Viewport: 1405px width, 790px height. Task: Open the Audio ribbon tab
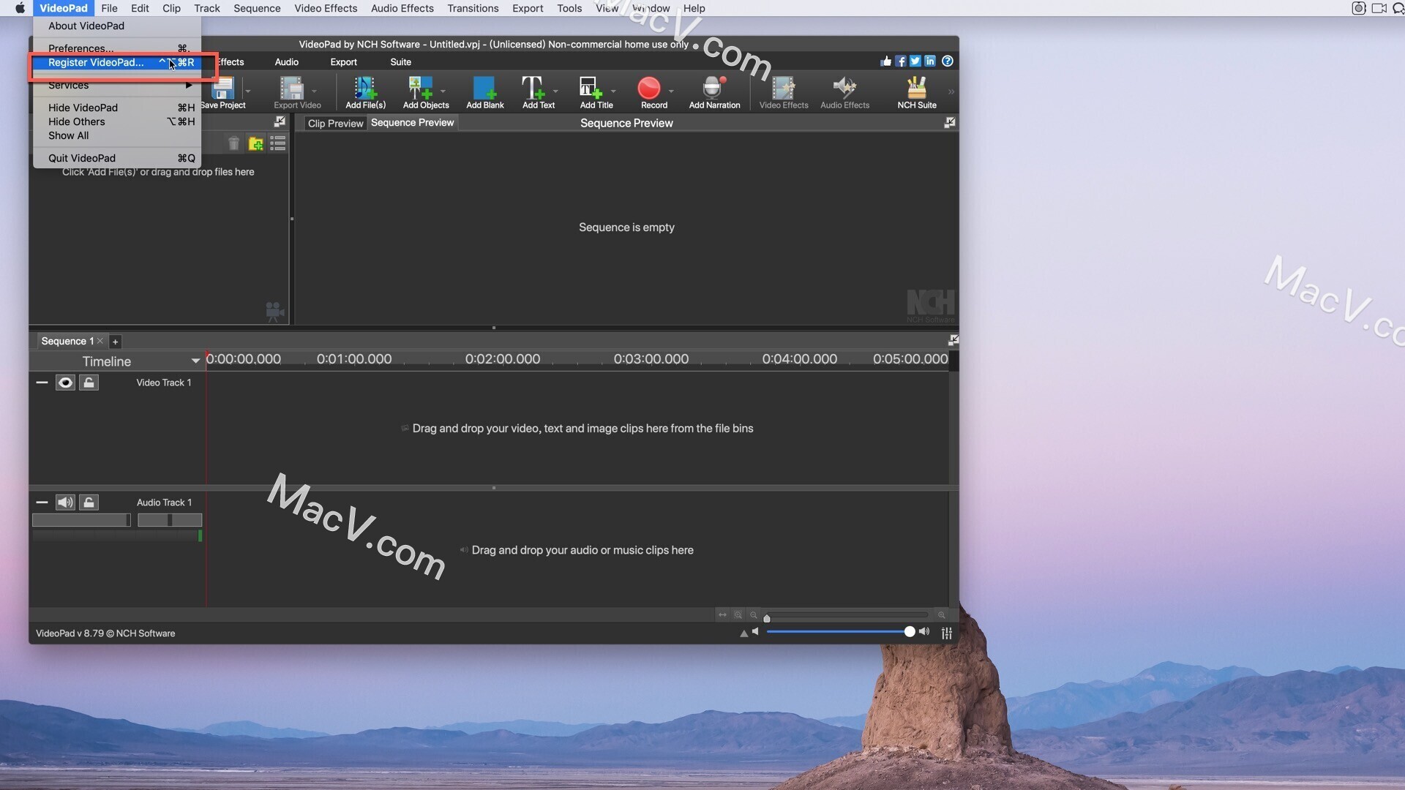pos(286,62)
